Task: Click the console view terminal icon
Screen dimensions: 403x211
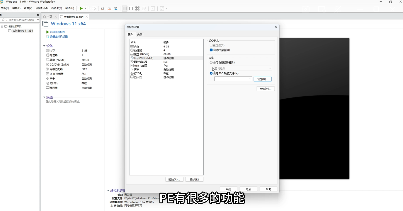Action: [153, 8]
